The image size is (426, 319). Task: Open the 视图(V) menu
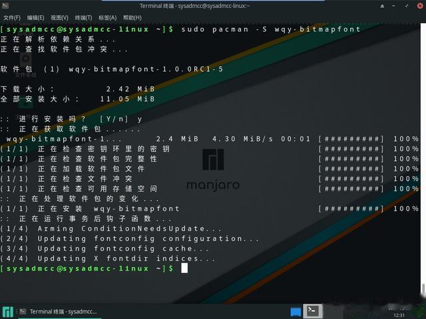(x=59, y=18)
